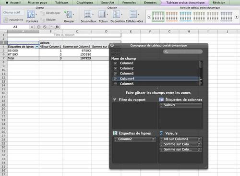Click the field list scrollbar
This screenshot has height=176, width=240.
pos(201,73)
